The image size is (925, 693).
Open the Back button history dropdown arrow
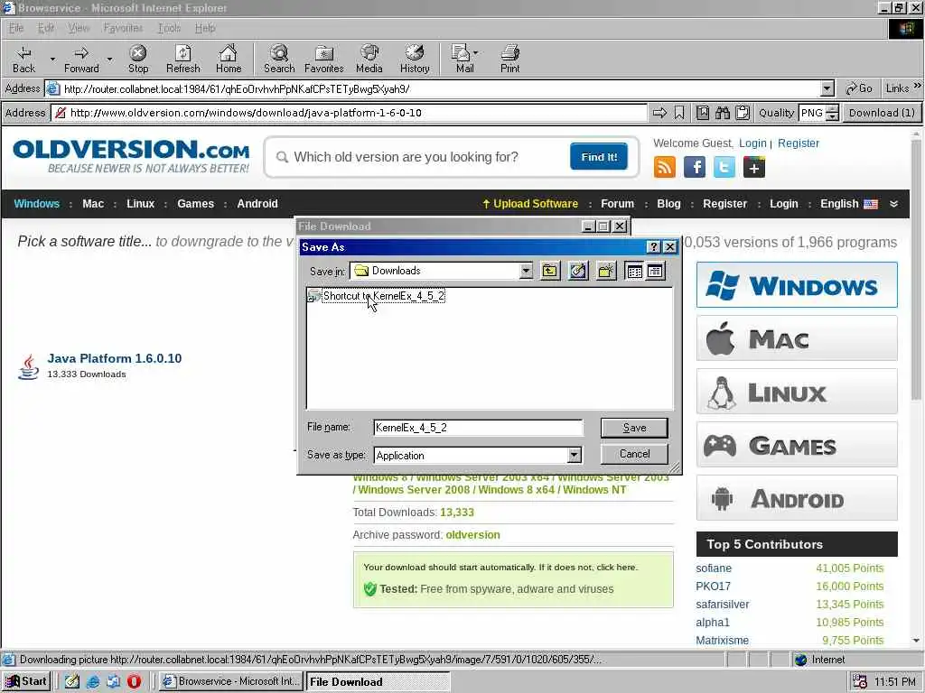coord(52,59)
